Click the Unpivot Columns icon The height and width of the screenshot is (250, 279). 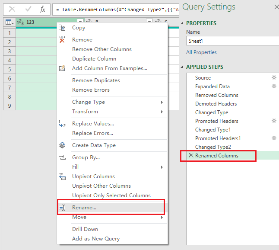[62, 176]
